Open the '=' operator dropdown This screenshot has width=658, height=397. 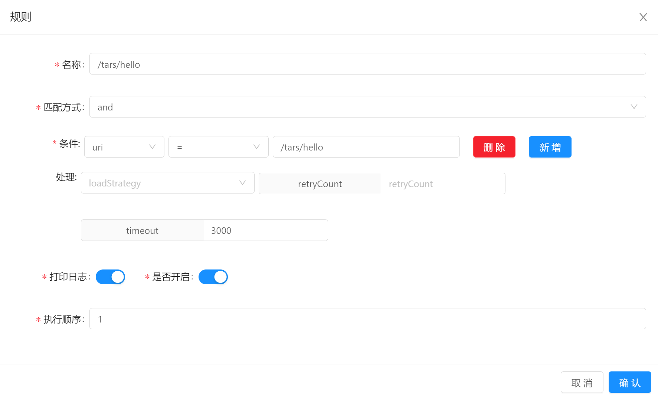[x=218, y=147]
